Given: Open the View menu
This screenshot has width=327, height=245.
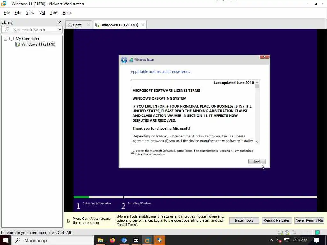Looking at the screenshot, I should point(30,13).
